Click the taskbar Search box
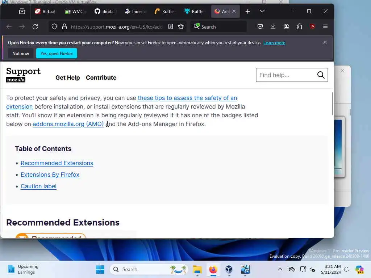This screenshot has width=371, height=278. 149,269
